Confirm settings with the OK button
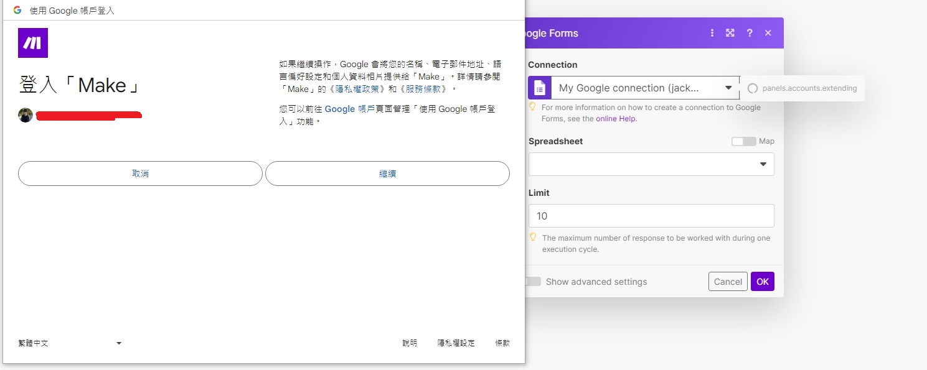 tap(763, 281)
